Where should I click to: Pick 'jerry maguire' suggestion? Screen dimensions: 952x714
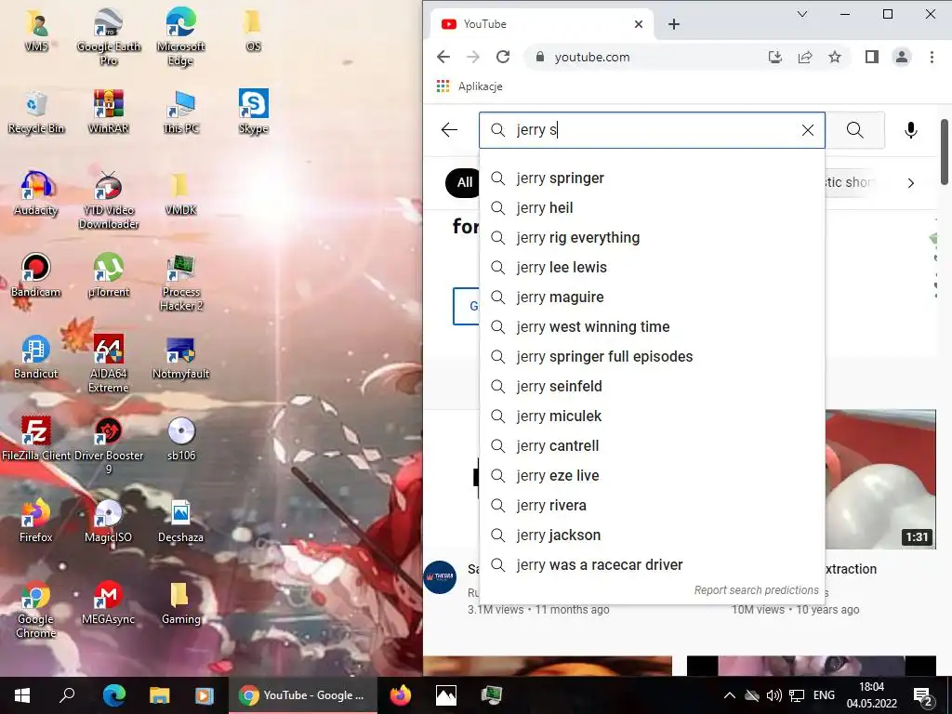click(x=652, y=297)
